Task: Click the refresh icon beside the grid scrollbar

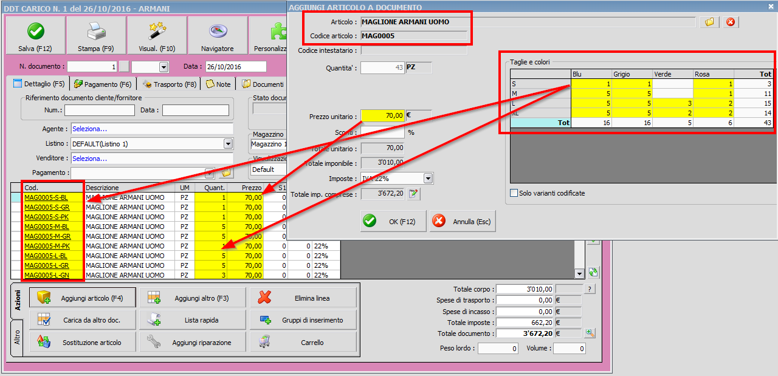Action: (x=593, y=272)
